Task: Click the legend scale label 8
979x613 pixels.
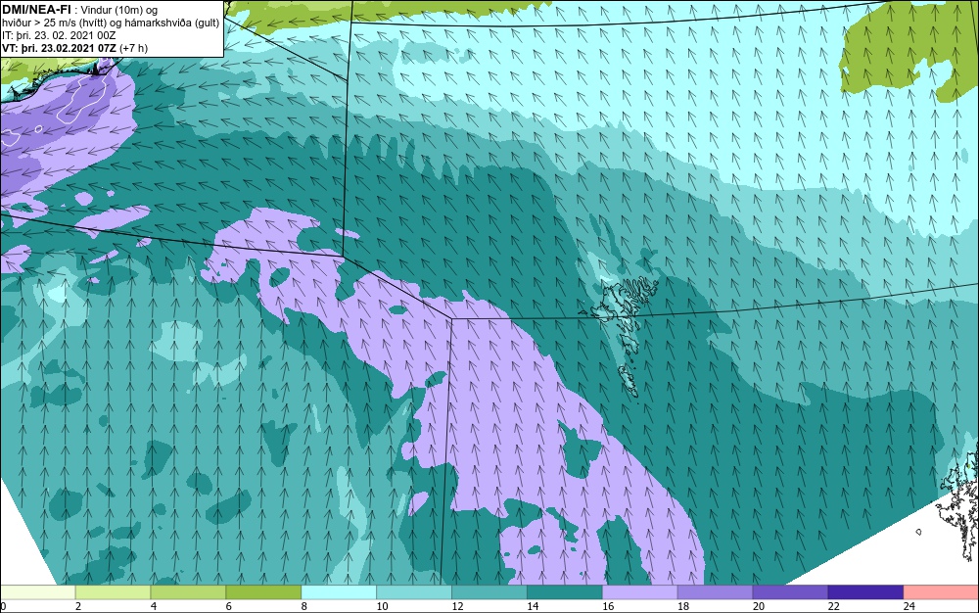Action: [x=304, y=606]
